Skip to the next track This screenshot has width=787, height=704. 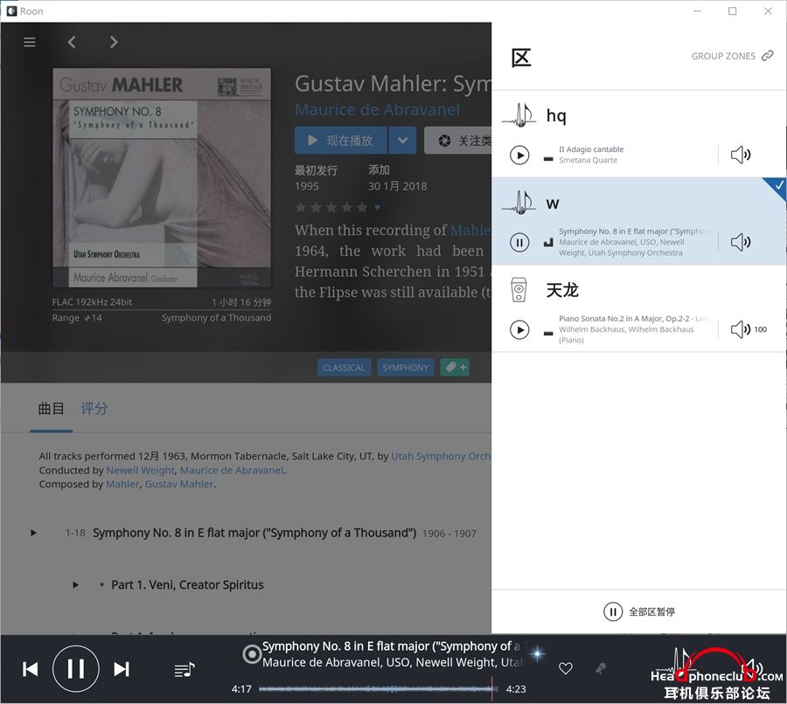click(x=122, y=669)
